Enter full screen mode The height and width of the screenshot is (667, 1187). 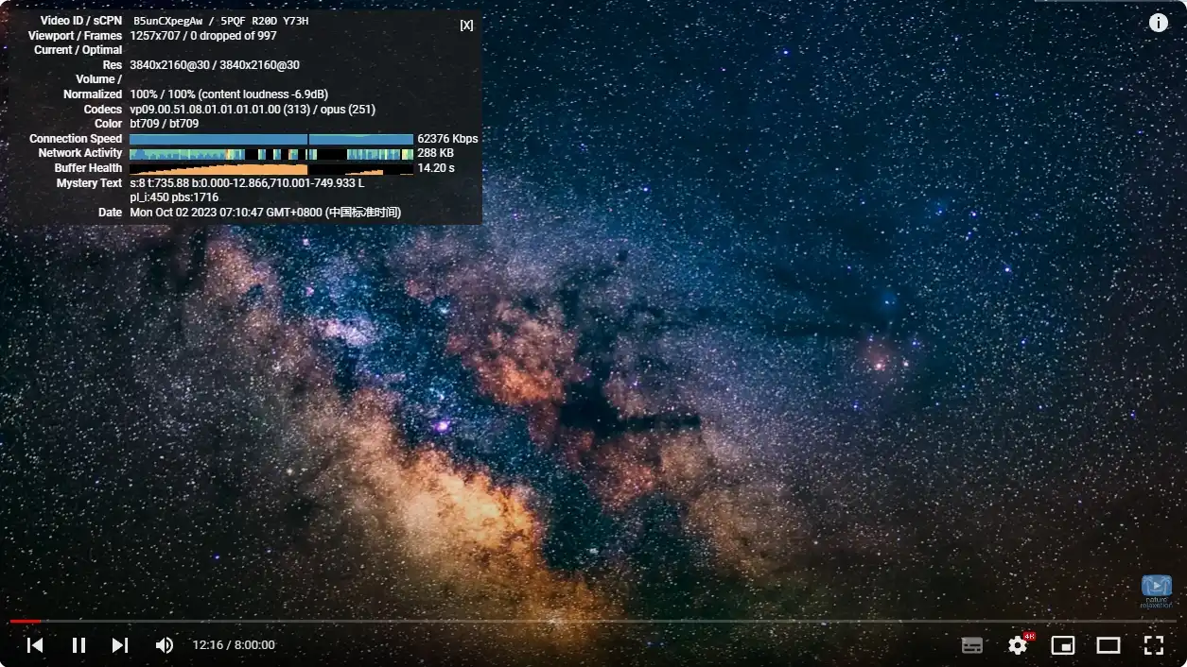[x=1153, y=645]
